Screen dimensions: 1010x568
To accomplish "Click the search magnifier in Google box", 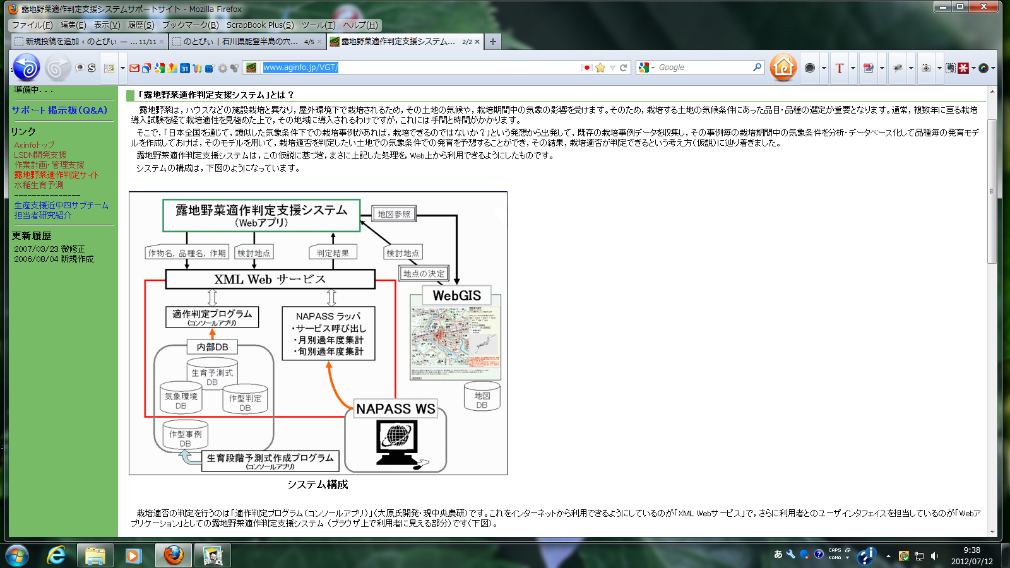I will pyautogui.click(x=757, y=67).
